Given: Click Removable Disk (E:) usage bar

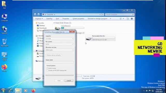Looking at the screenshot, I should (103, 38).
